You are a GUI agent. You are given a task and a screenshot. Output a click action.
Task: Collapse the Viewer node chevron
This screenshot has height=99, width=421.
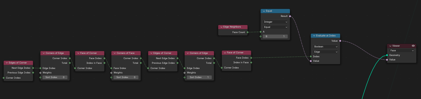[x=390, y=46]
